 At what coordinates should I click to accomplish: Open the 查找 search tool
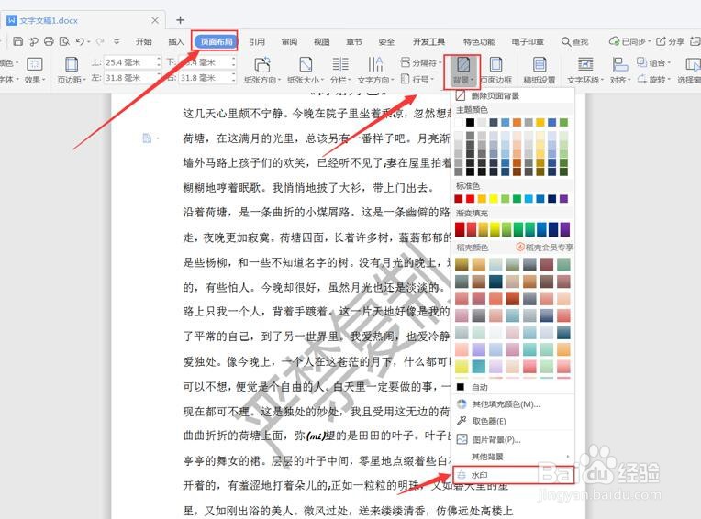point(575,41)
